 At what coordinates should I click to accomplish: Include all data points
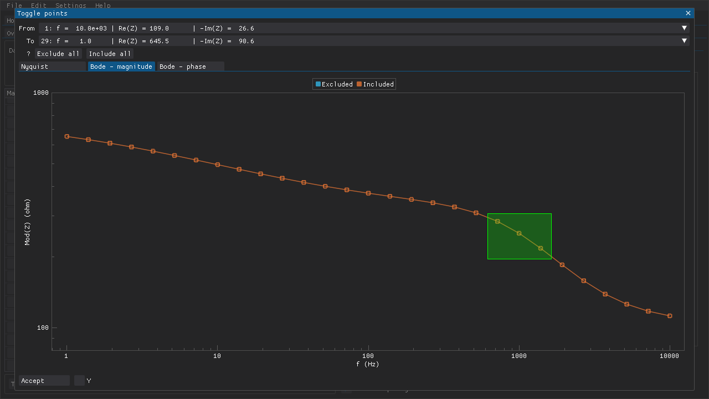(x=110, y=54)
